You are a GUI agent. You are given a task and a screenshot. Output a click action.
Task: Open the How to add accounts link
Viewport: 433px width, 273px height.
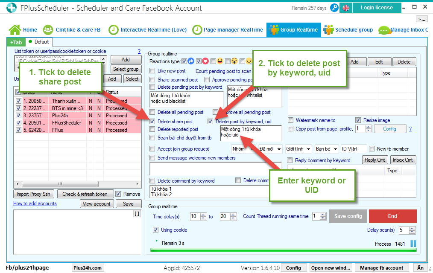coord(35,203)
